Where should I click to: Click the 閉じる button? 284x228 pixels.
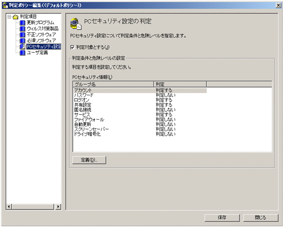tap(261, 218)
